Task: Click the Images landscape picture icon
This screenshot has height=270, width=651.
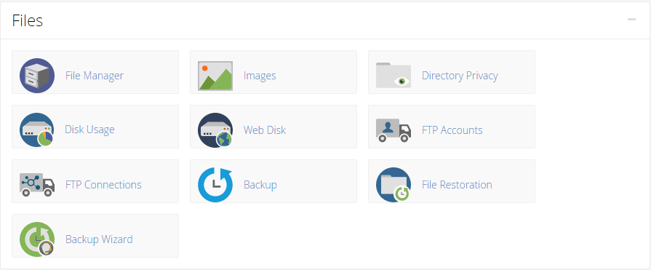Action: (x=215, y=76)
